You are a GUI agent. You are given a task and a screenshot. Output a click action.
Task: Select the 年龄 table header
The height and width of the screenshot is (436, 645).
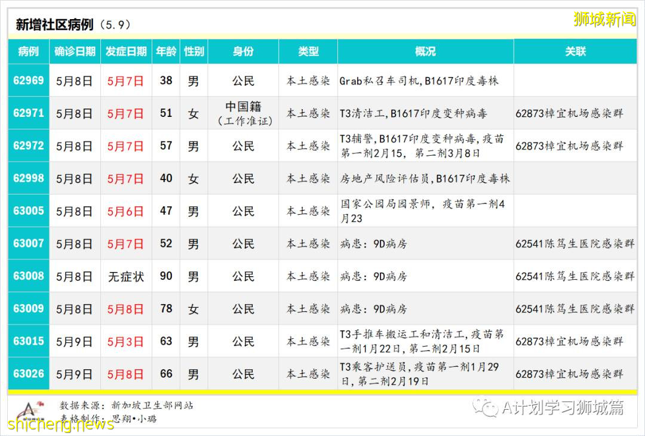coord(165,52)
